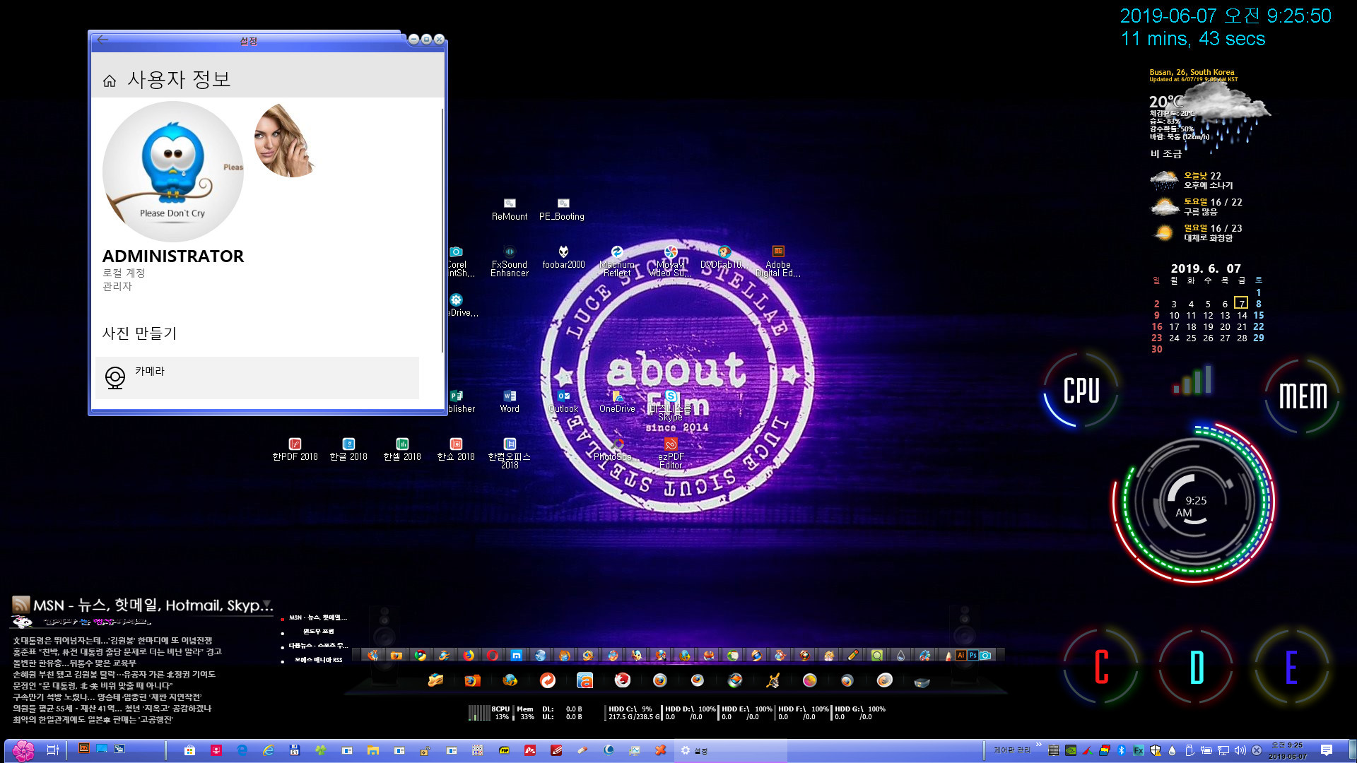Viewport: 1357px width, 763px height.
Task: Open DVDFab10 desktop icon
Action: (x=724, y=257)
